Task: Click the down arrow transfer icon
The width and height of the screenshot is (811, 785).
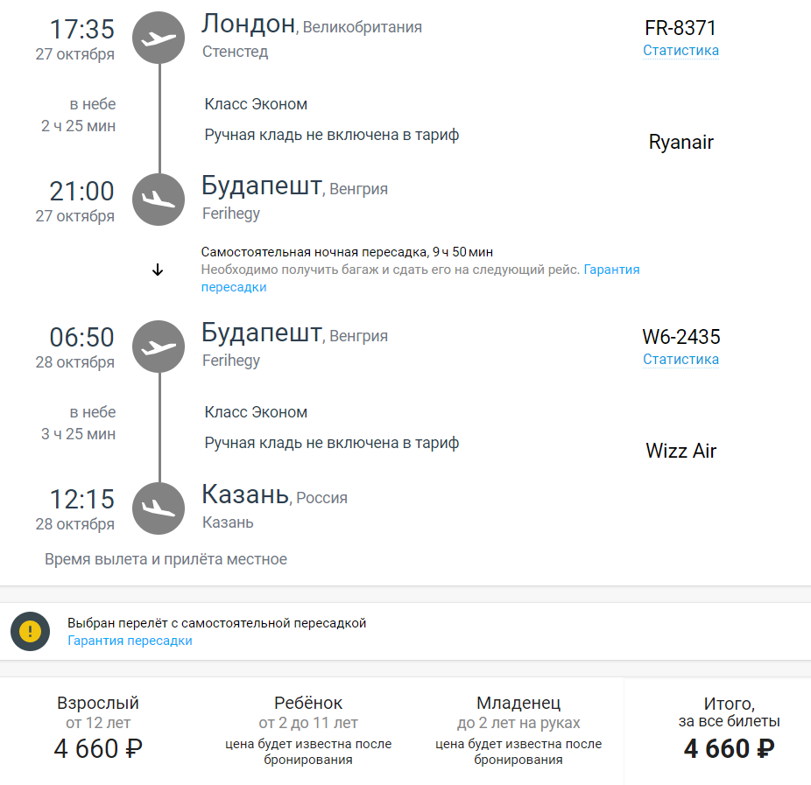Action: click(x=158, y=270)
